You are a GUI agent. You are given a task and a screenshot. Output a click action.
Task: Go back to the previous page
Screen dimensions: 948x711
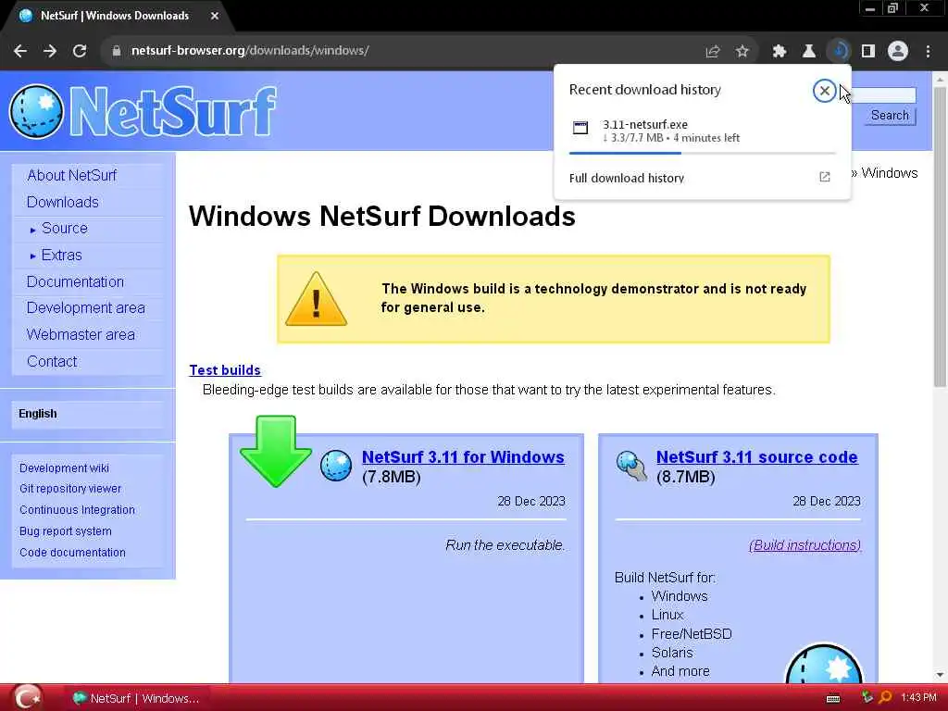20,51
